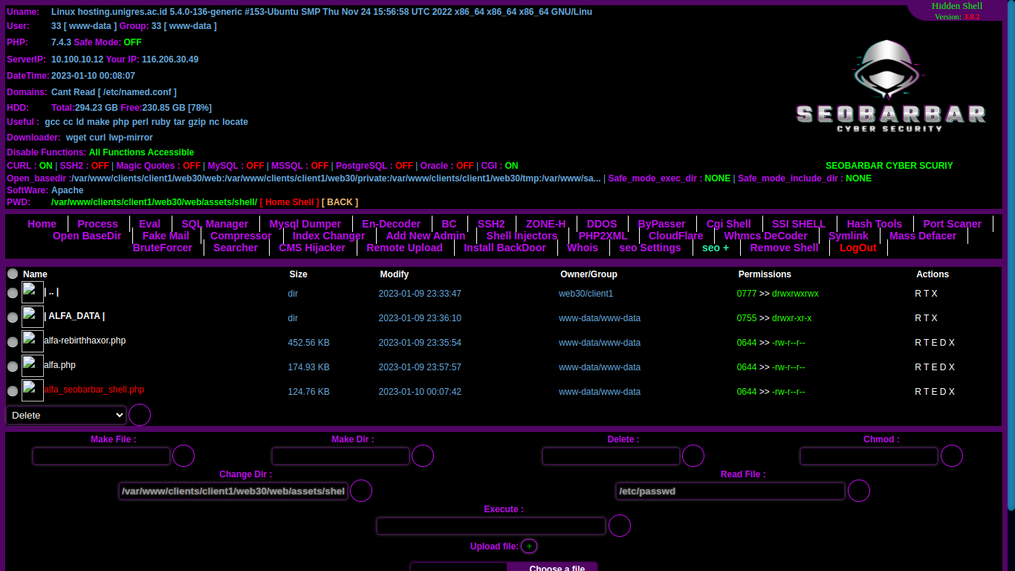Image resolution: width=1015 pixels, height=571 pixels.
Task: Open the Delete bulk action dropdown
Action: [x=66, y=415]
